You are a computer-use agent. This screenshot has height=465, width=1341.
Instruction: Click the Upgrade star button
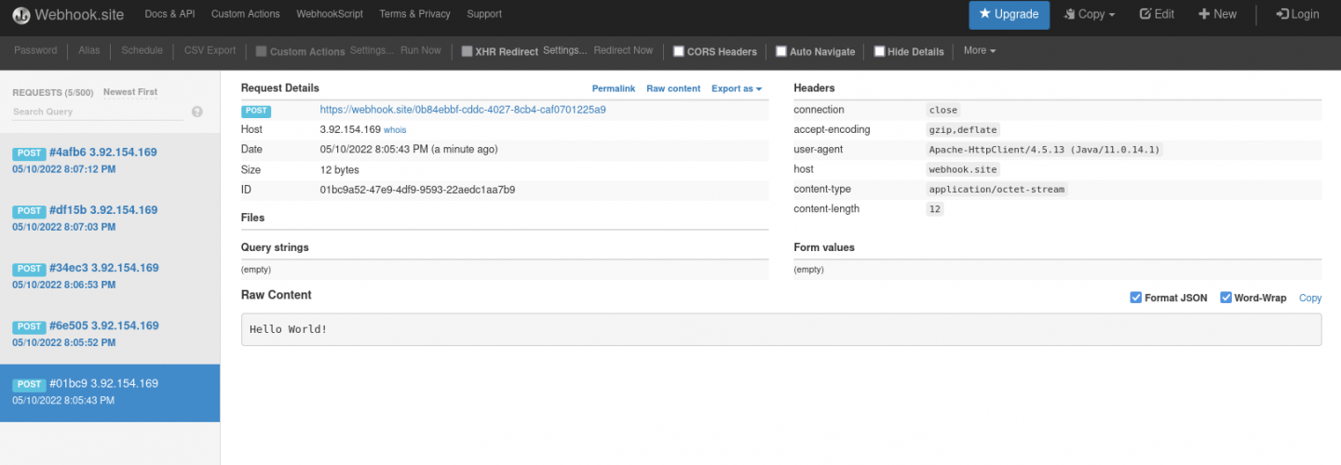pos(1009,15)
